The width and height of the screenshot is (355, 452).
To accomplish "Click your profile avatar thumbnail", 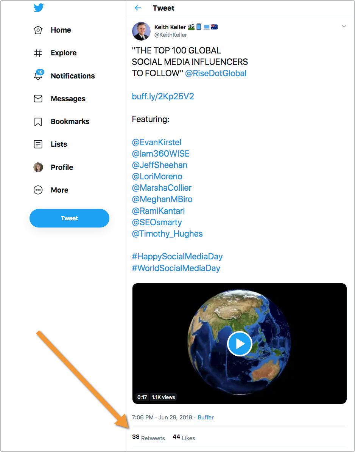I will pyautogui.click(x=38, y=167).
